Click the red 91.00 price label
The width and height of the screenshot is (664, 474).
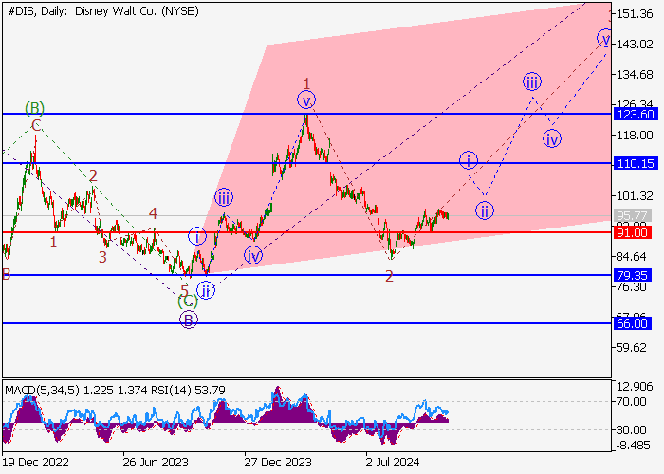click(x=632, y=233)
